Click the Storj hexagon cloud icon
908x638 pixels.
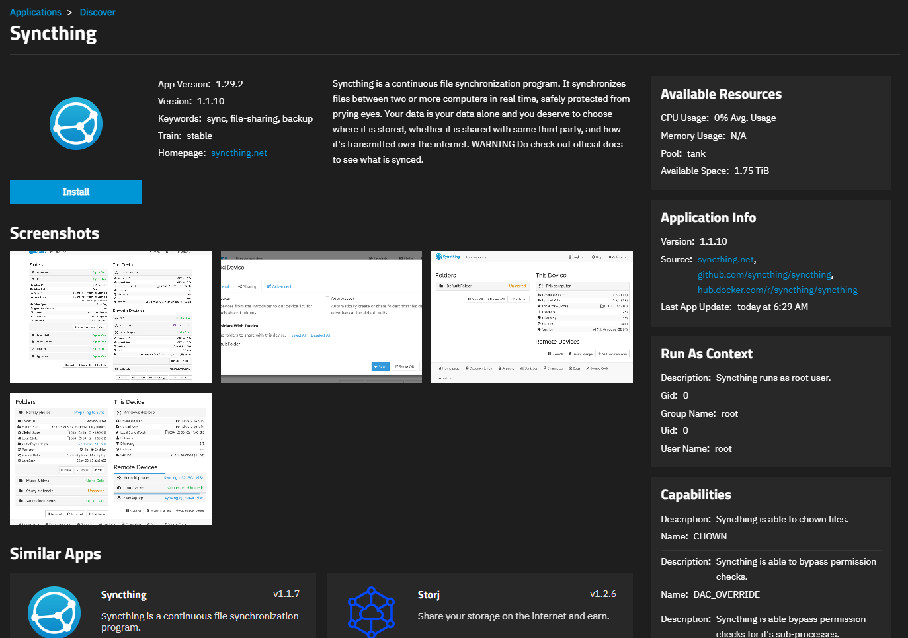point(371,612)
